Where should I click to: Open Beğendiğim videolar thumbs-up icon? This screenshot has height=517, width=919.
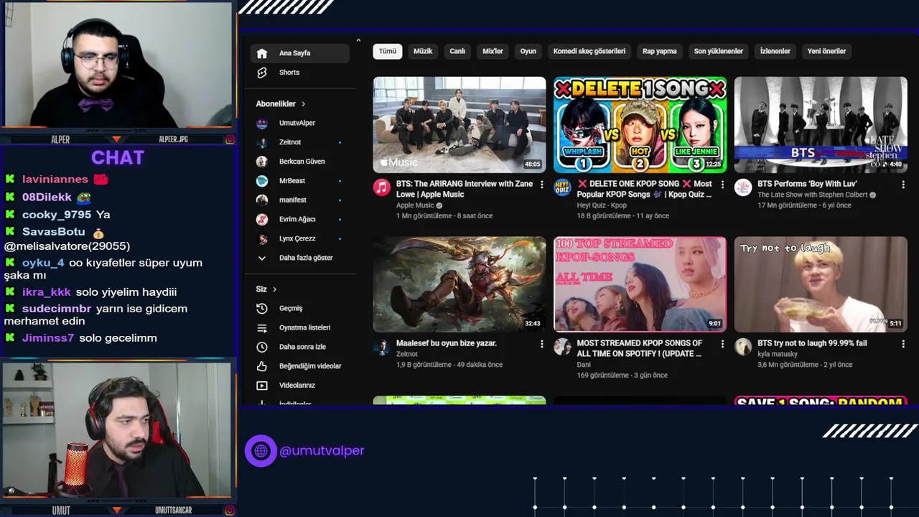click(x=262, y=366)
